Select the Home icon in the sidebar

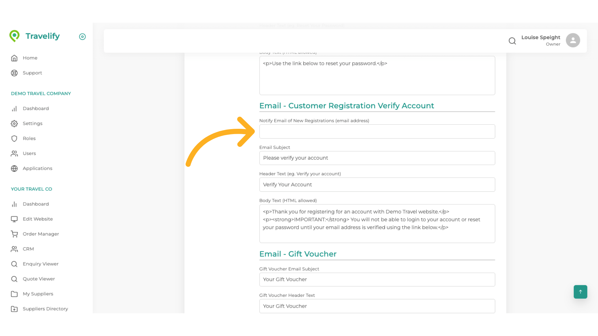tap(14, 58)
